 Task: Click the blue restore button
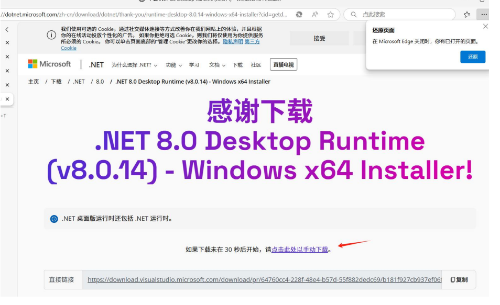[473, 57]
